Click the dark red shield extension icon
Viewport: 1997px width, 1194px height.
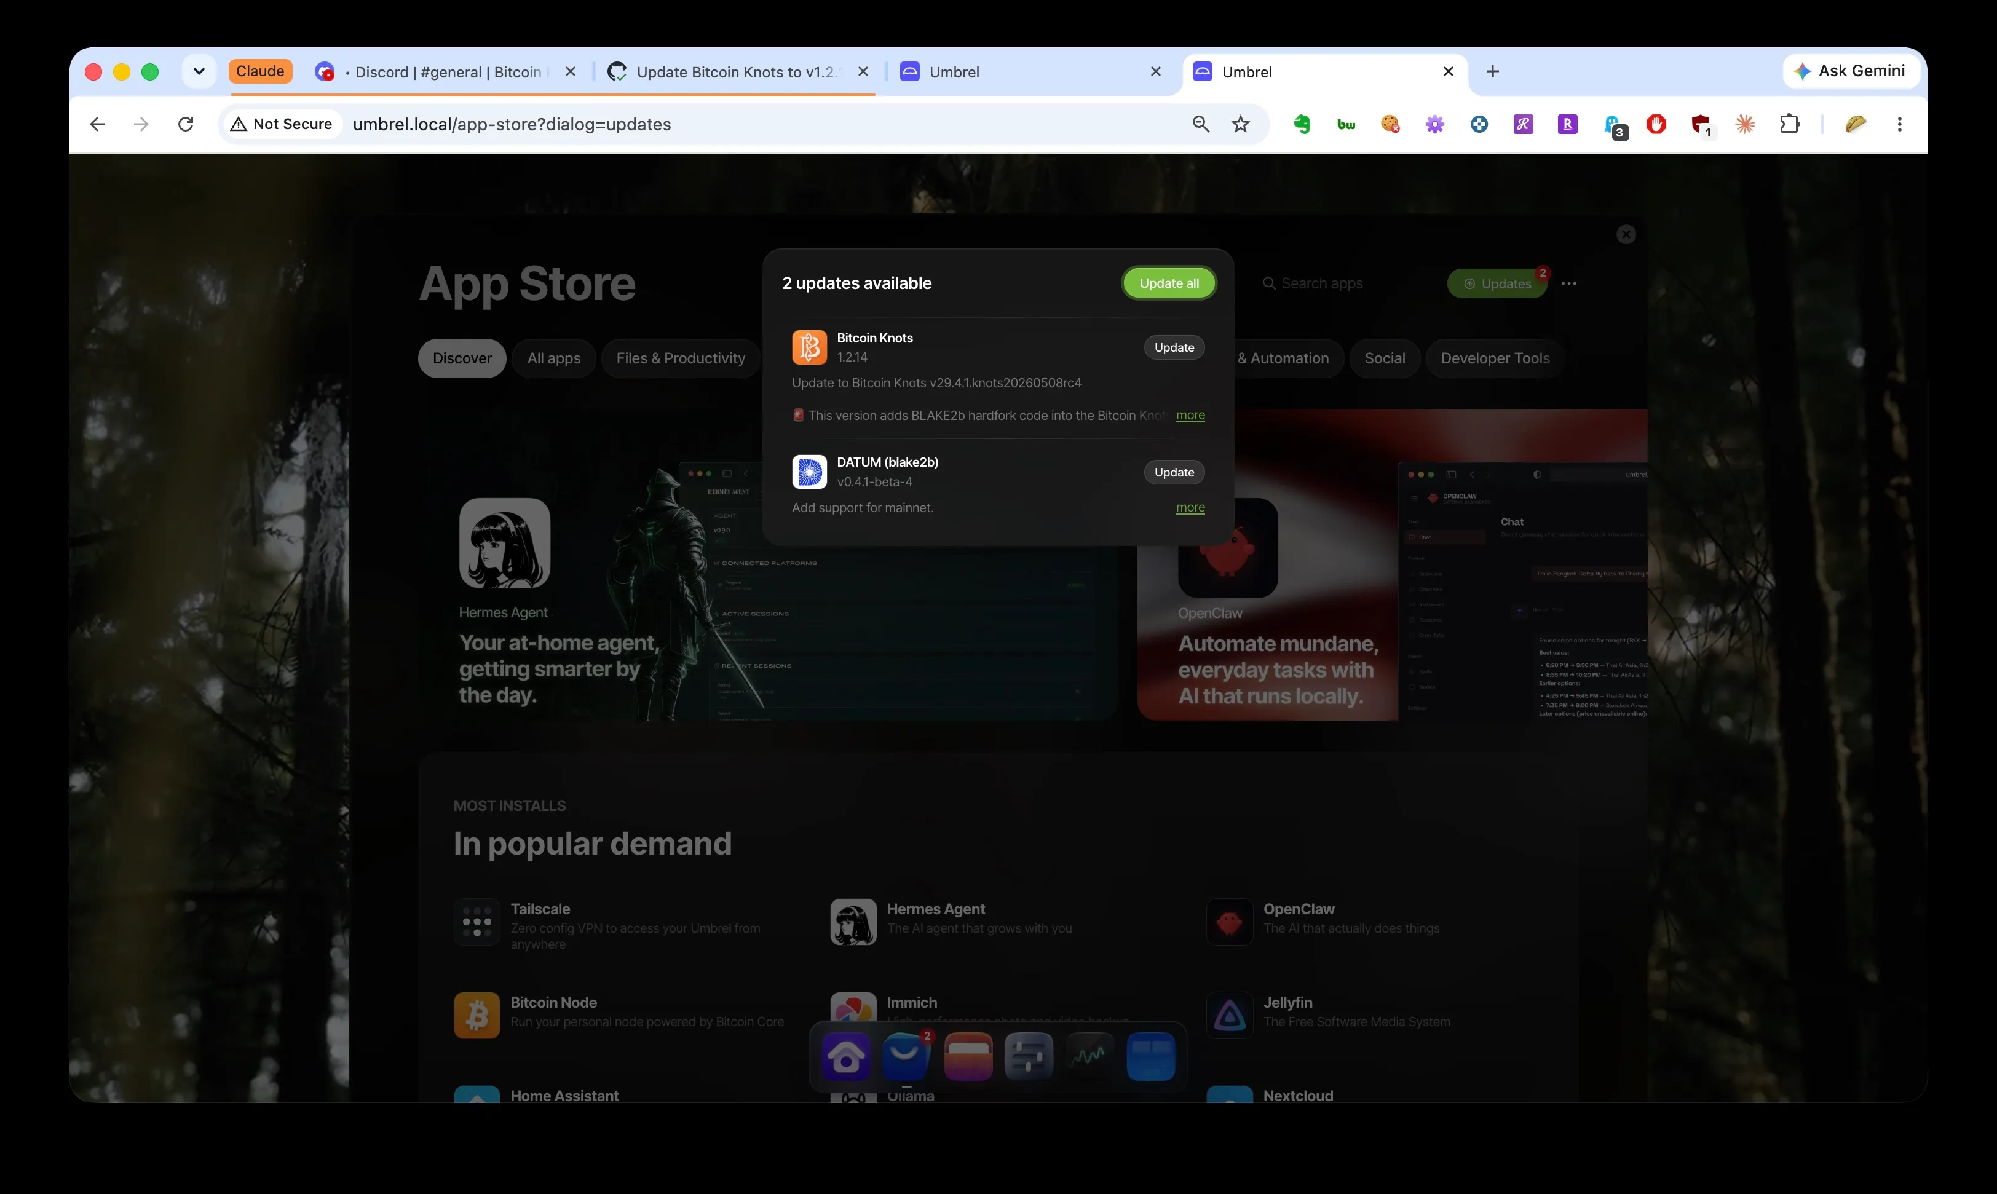pyautogui.click(x=1701, y=125)
